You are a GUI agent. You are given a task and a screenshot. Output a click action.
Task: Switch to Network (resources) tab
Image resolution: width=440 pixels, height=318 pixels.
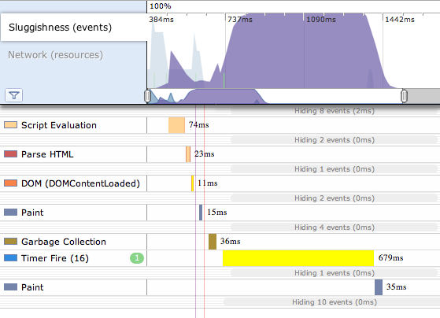56,55
